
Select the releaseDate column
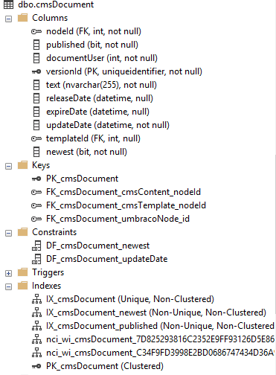(x=100, y=98)
